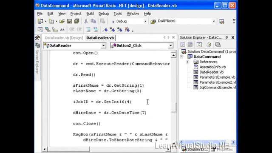The width and height of the screenshot is (272, 153).
Task: Click the Save All icon
Action: coord(76,21)
